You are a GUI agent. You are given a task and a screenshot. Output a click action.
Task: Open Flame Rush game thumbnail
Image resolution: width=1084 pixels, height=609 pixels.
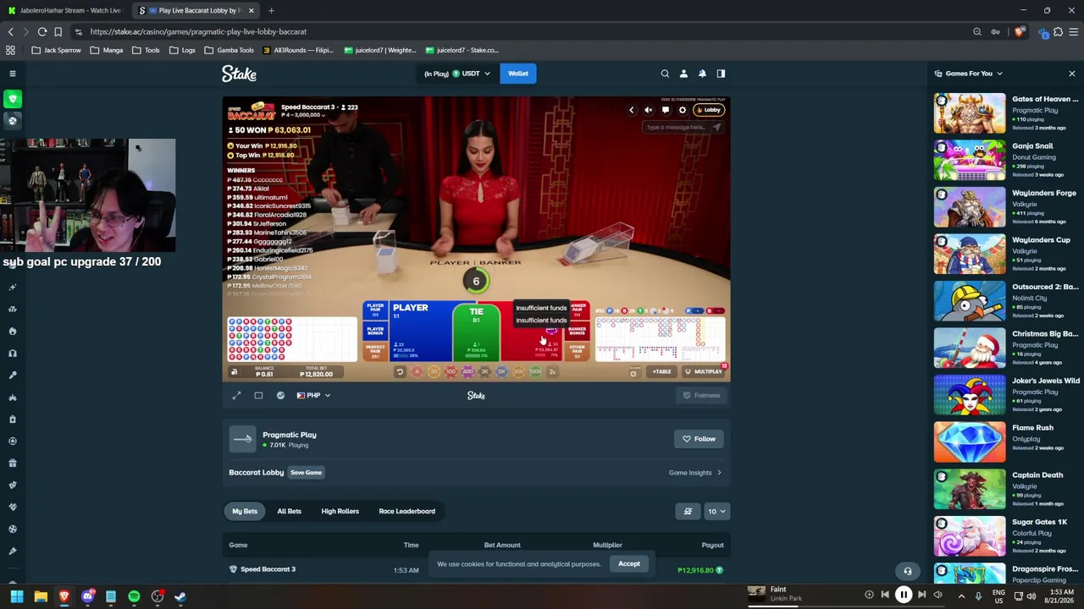coord(970,442)
